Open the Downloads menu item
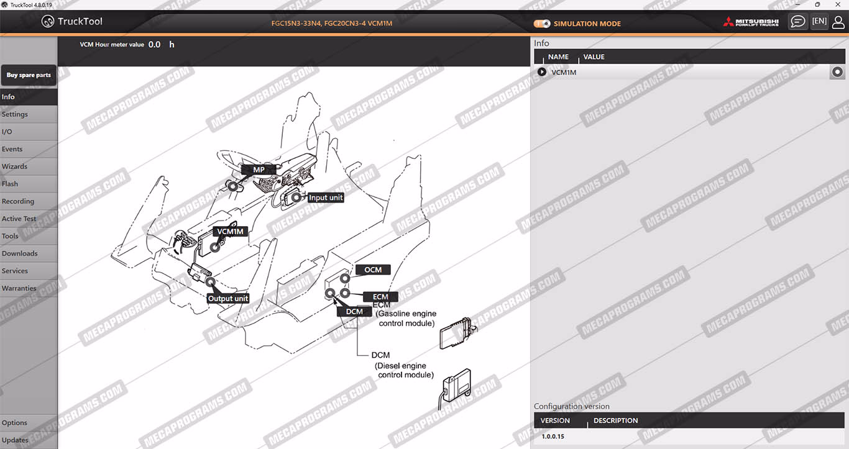This screenshot has width=849, height=449. 29,253
